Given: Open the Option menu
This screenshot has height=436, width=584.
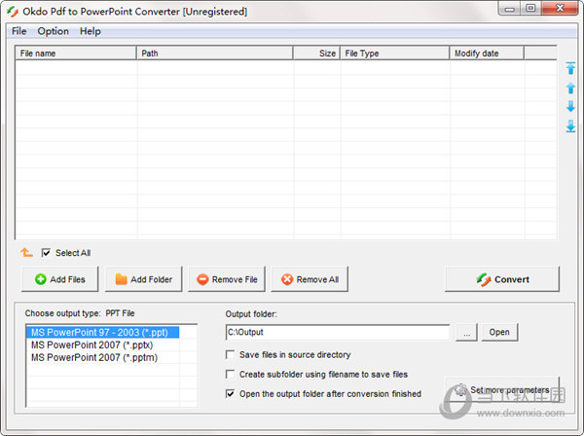Looking at the screenshot, I should (x=53, y=31).
